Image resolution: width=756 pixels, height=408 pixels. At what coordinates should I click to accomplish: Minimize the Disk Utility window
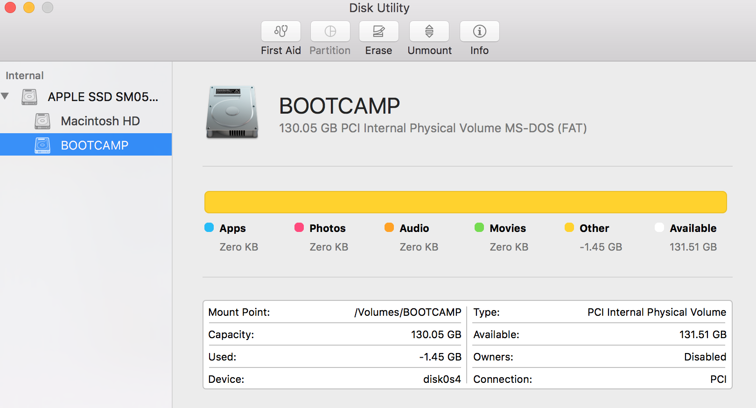[29, 7]
